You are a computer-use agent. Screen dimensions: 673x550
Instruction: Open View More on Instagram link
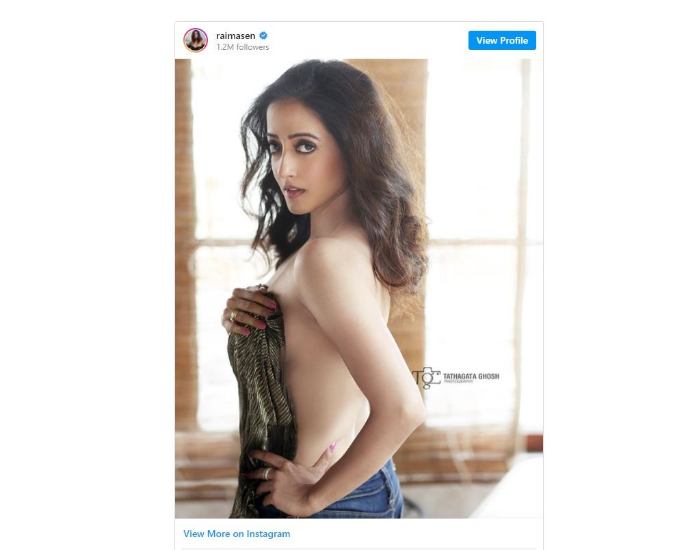[237, 534]
